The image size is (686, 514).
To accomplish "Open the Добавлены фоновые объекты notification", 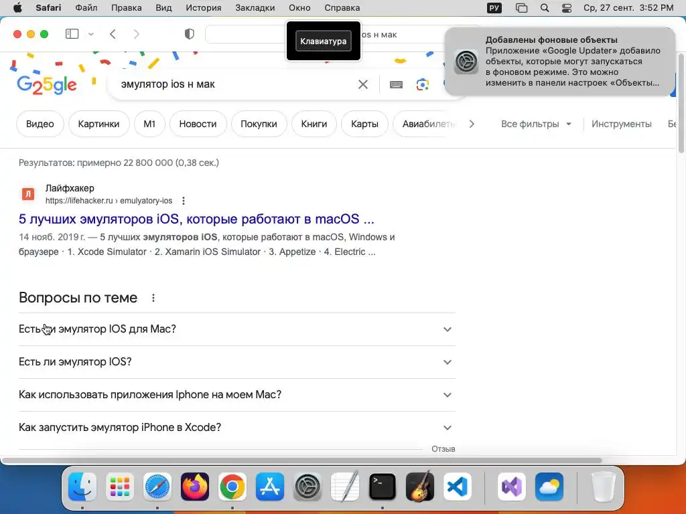I will click(x=559, y=61).
